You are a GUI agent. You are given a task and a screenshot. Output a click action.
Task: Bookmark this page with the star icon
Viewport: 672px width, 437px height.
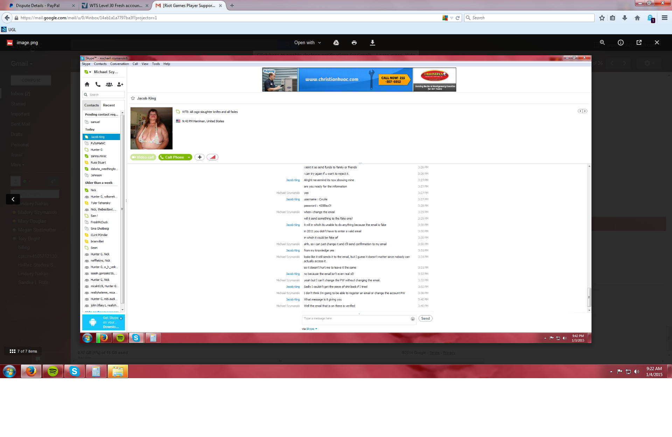602,18
